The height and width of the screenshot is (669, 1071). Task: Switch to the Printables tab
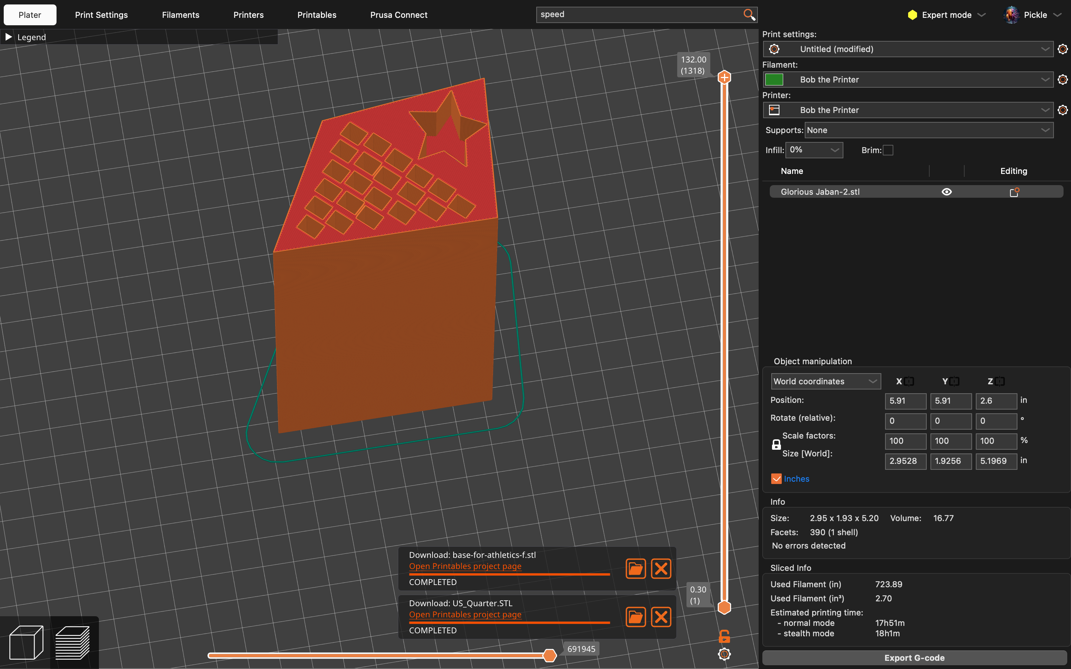click(317, 15)
